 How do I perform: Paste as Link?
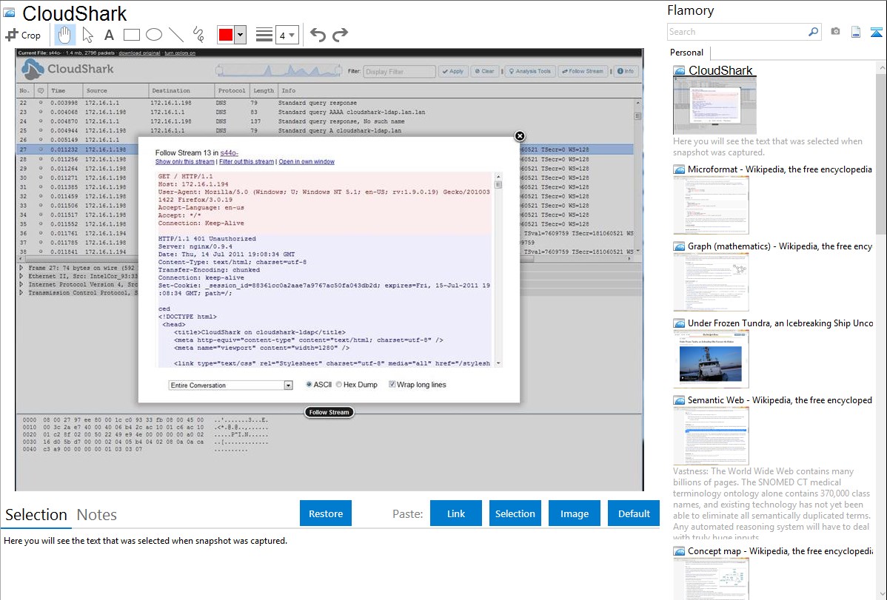456,513
